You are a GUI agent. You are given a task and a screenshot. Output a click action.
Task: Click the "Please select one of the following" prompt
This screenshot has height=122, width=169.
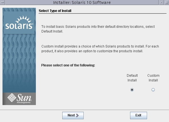68,65
